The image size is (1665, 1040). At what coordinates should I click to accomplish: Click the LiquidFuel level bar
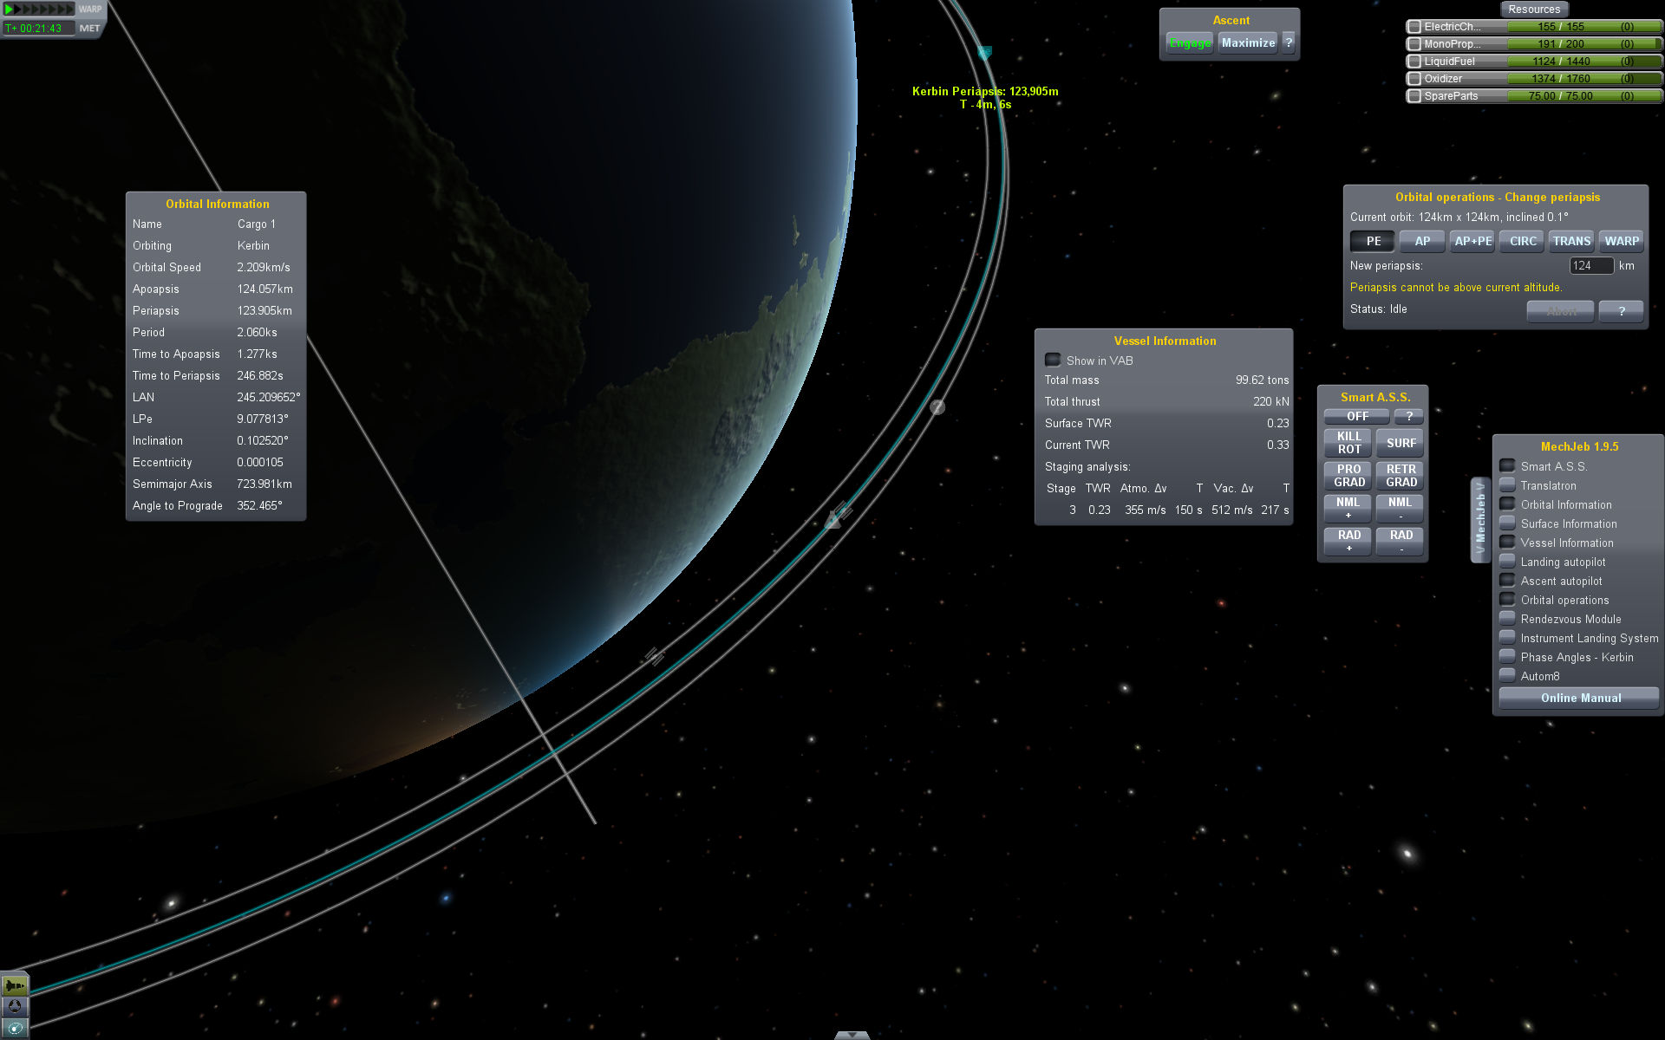point(1583,62)
